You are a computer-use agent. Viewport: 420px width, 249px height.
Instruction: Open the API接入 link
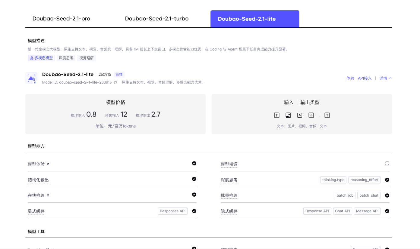pyautogui.click(x=365, y=78)
